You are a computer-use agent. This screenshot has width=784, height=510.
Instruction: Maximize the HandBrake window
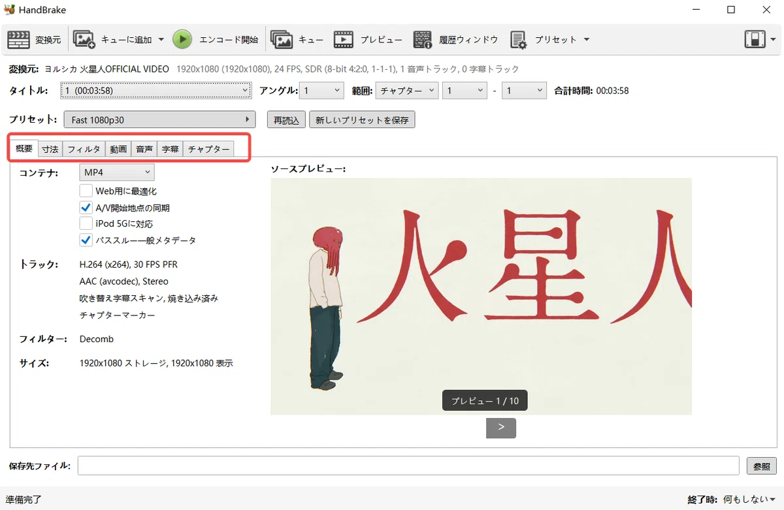click(731, 10)
